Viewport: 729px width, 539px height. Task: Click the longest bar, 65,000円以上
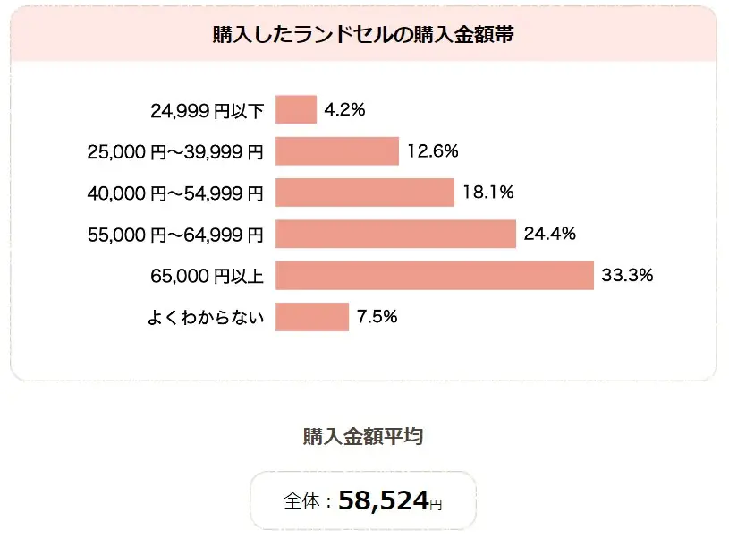(435, 276)
